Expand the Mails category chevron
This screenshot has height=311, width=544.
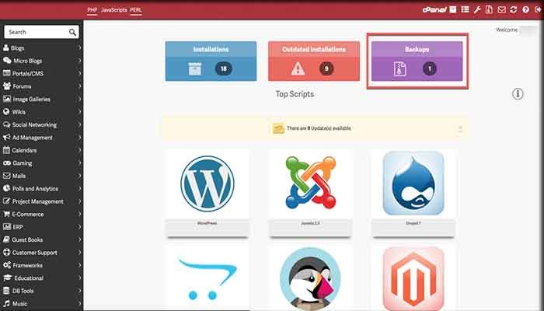(x=79, y=176)
